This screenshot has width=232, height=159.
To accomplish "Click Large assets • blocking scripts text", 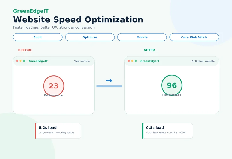I will click(x=56, y=132).
